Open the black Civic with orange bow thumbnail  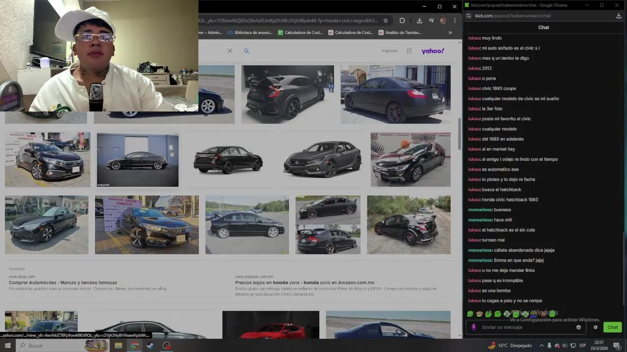[x=410, y=160]
